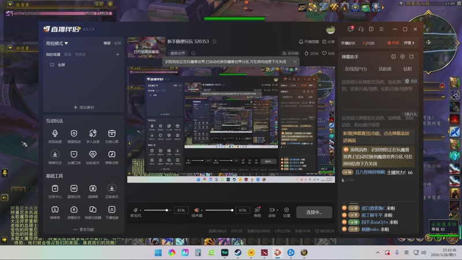The image size is (462, 260).
Task: Click 添加素材 add source button
Action: [84, 107]
